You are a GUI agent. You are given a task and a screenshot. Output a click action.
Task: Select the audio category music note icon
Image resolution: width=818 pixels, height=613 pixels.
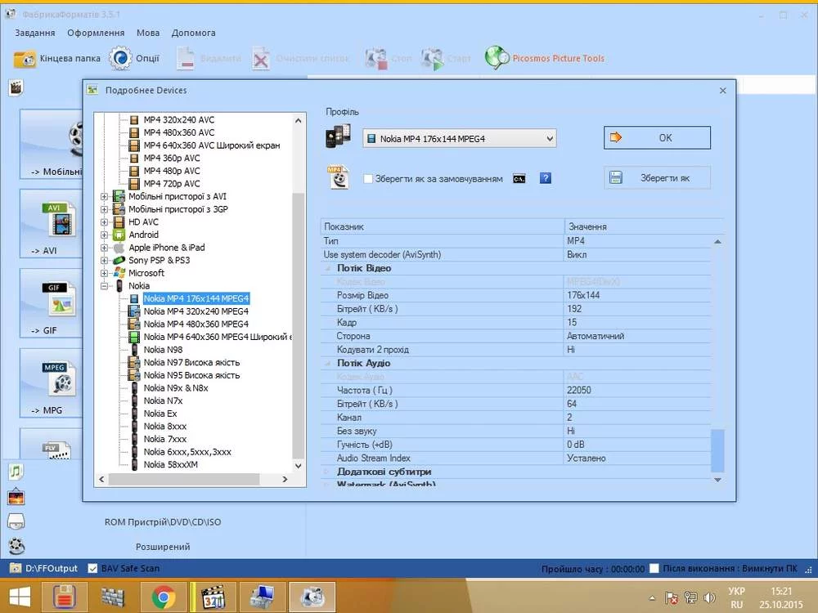click(16, 471)
